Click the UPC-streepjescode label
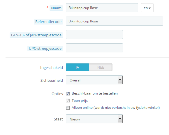This screenshot has width=169, height=135. pos(45,49)
